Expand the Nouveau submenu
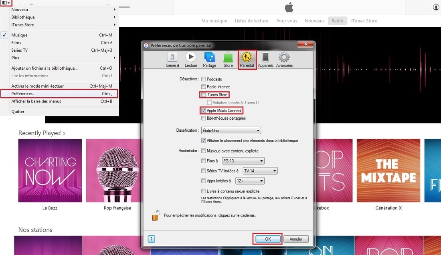The height and width of the screenshot is (255, 441). click(59, 10)
